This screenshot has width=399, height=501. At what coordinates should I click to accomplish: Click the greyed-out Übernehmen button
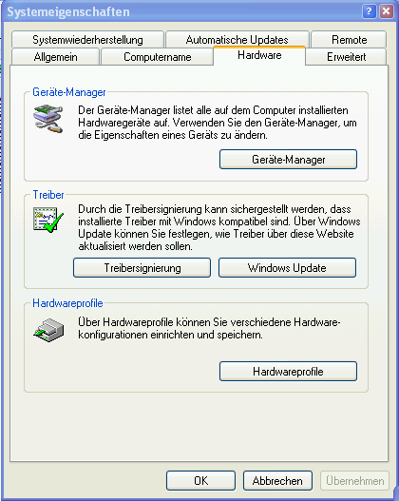(354, 480)
